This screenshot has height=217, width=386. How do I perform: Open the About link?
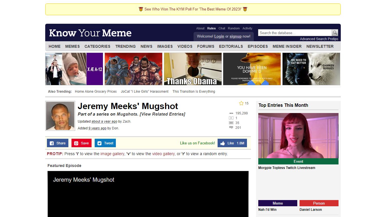point(200,28)
